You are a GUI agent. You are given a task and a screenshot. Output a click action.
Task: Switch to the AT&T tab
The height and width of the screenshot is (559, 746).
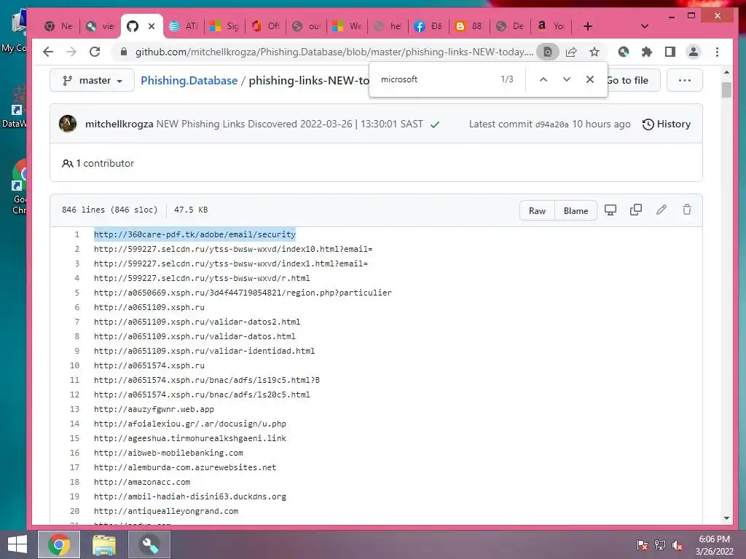pyautogui.click(x=184, y=26)
